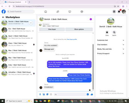Open the browser tab search dropdown
This screenshot has width=129, height=103.
(2, 2)
